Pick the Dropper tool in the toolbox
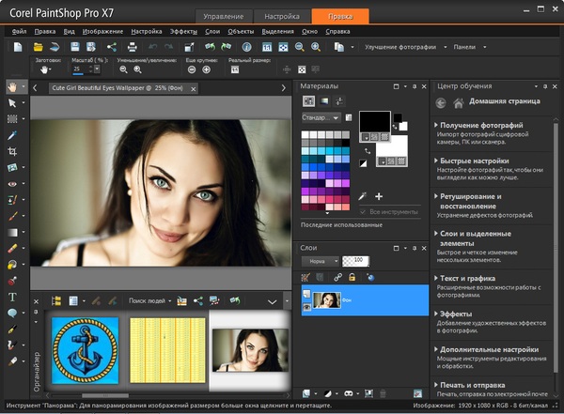 click(12, 135)
